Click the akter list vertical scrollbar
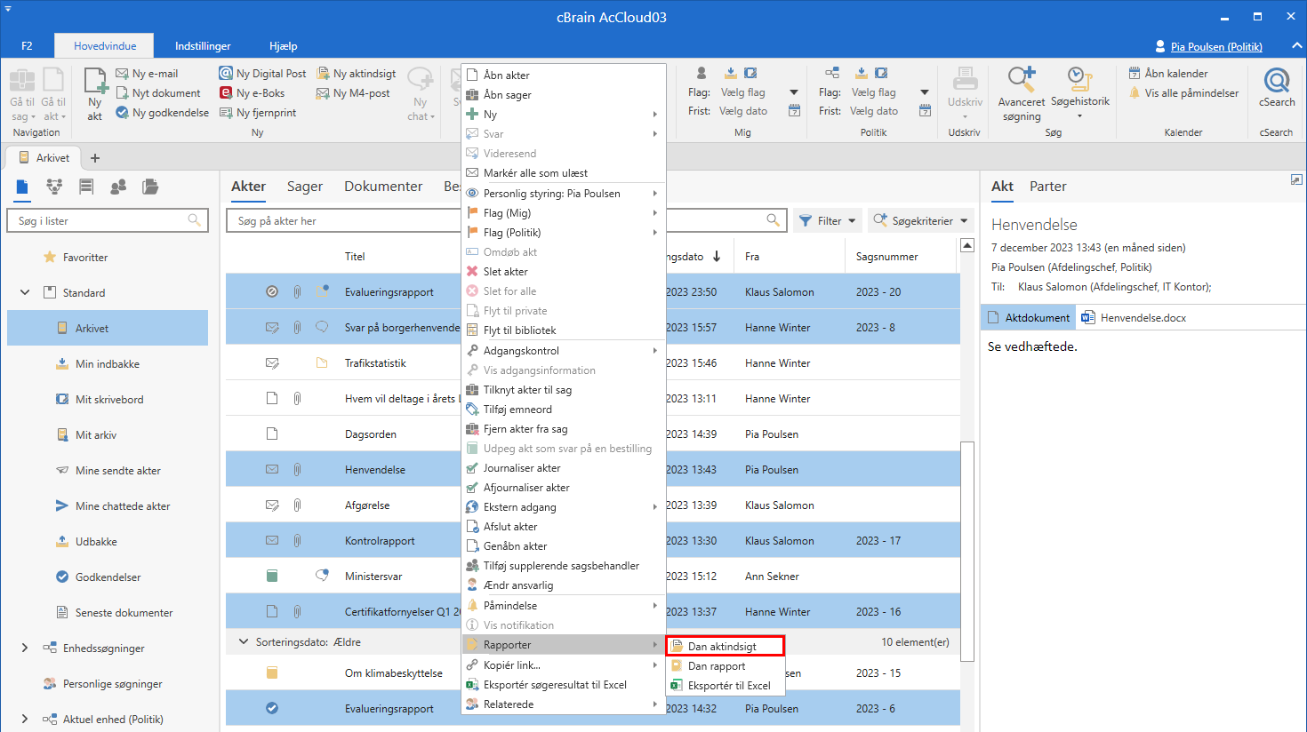The width and height of the screenshot is (1307, 732). (968, 551)
